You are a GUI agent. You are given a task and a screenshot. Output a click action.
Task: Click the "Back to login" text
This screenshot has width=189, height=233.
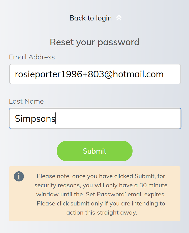[90, 18]
